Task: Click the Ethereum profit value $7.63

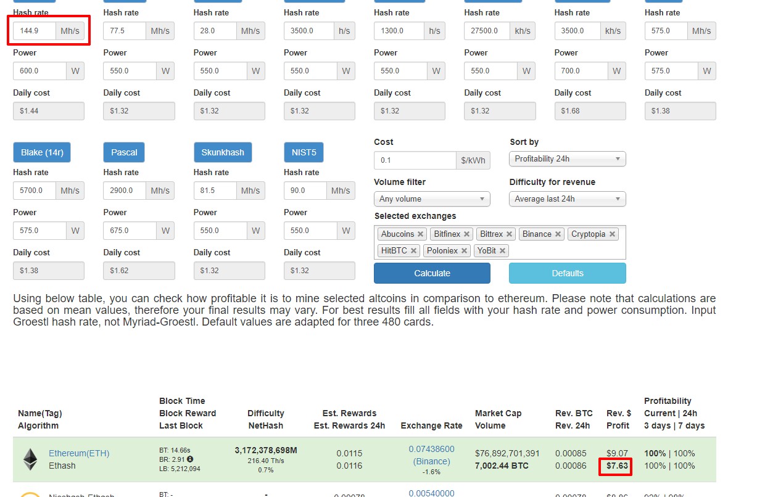Action: pyautogui.click(x=617, y=466)
